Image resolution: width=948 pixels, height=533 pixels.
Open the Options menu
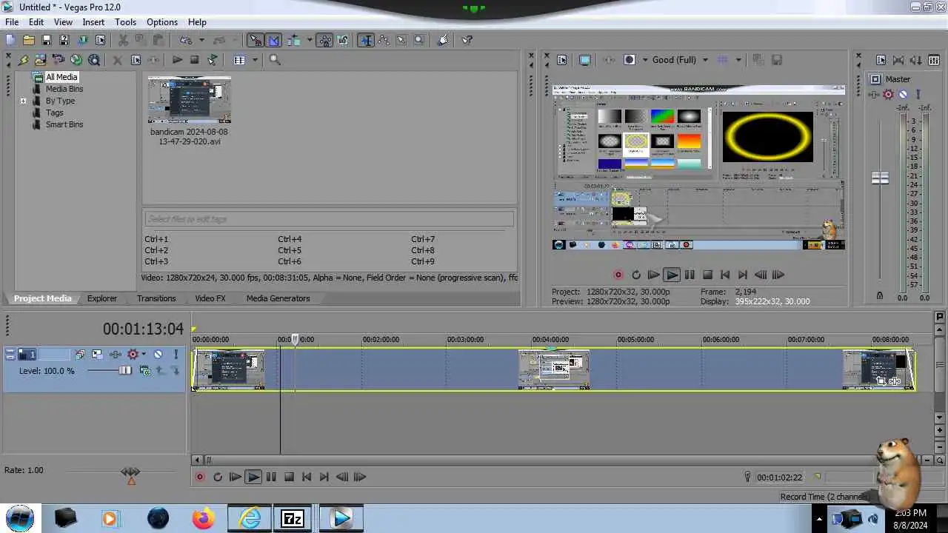coord(162,22)
